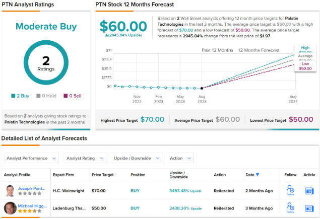Click Highest Price Target $70.00 value
Screen dimensions: 320x219
tap(152, 119)
